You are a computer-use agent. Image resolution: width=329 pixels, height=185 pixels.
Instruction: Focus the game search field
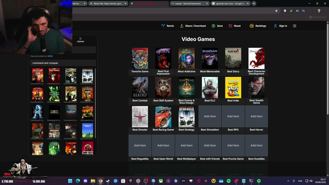pos(63,63)
